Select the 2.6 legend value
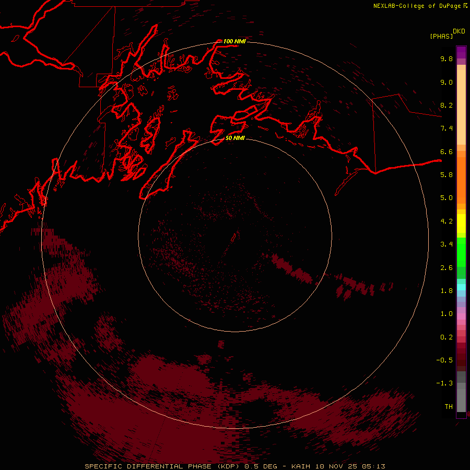Screen dimensions: 470x470 coord(446,268)
